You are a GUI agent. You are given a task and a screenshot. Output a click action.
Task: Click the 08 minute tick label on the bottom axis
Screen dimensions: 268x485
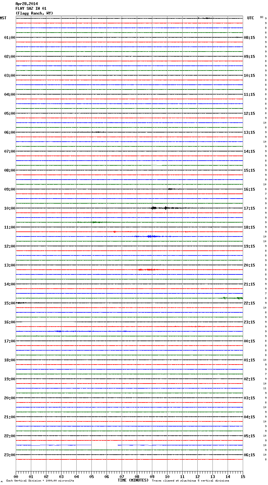[x=137, y=477]
